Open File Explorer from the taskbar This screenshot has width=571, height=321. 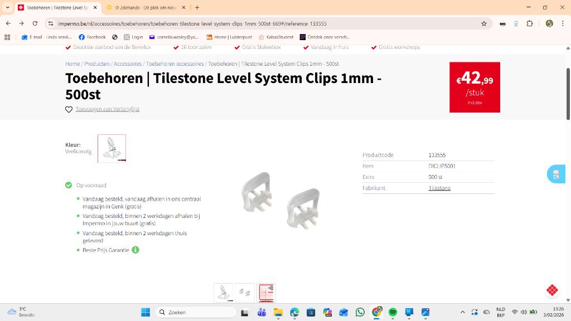point(278,312)
